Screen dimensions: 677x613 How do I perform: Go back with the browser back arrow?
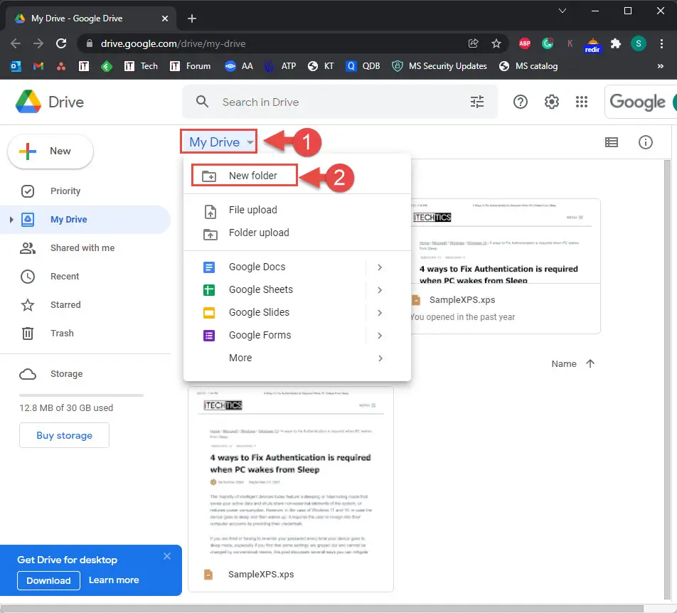(x=16, y=43)
